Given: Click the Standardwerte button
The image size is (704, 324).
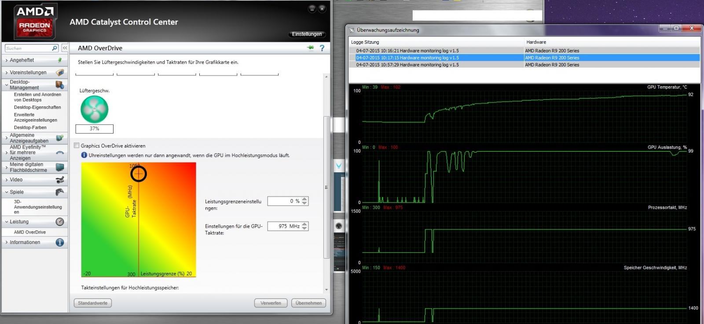Looking at the screenshot, I should pos(93,303).
